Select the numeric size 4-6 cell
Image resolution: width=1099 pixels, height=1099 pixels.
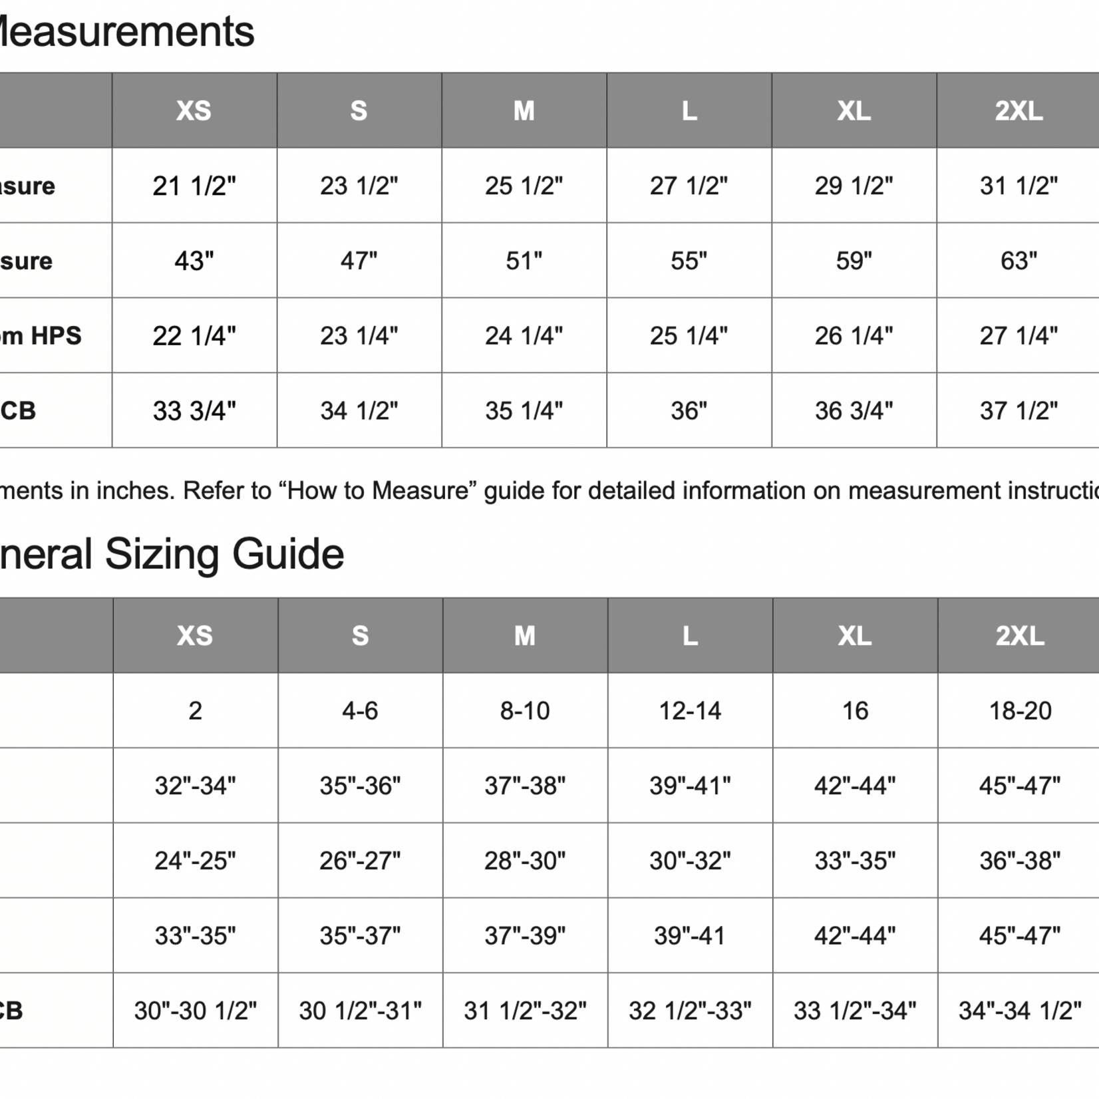click(360, 711)
